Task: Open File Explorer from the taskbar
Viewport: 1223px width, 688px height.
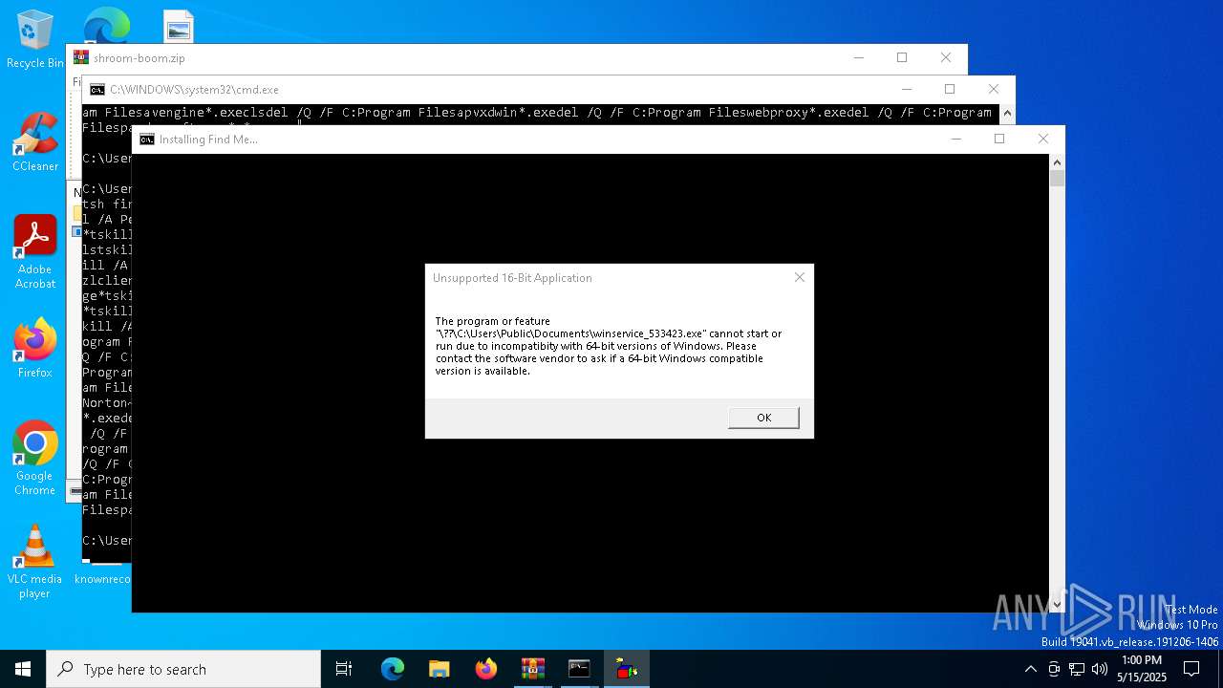Action: (x=439, y=669)
